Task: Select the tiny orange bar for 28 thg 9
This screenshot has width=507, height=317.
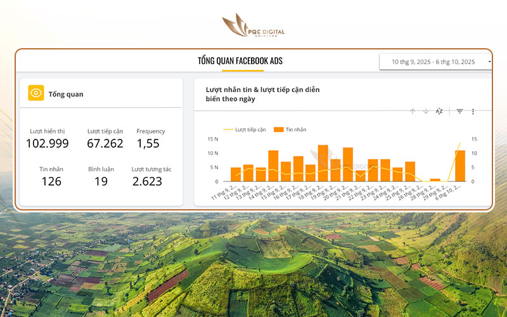Action: click(435, 180)
